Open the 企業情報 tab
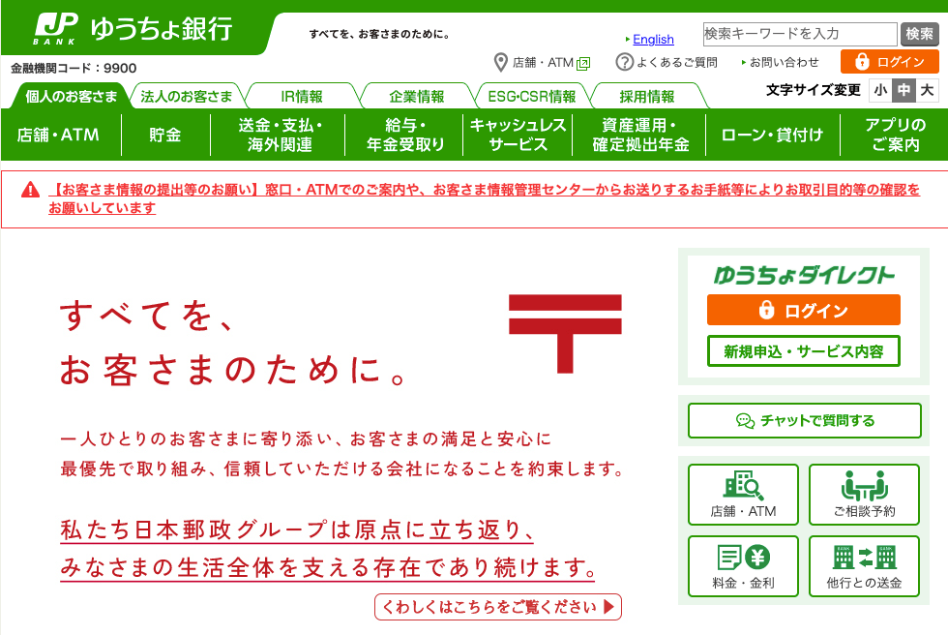This screenshot has width=948, height=635. click(417, 96)
